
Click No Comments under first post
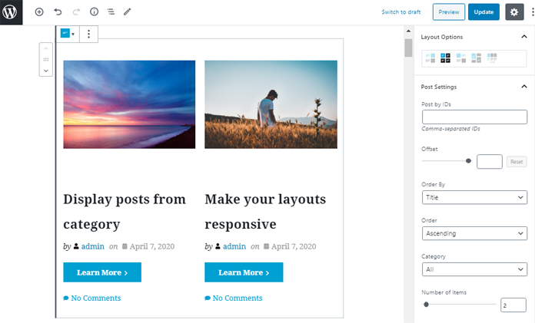click(x=92, y=298)
